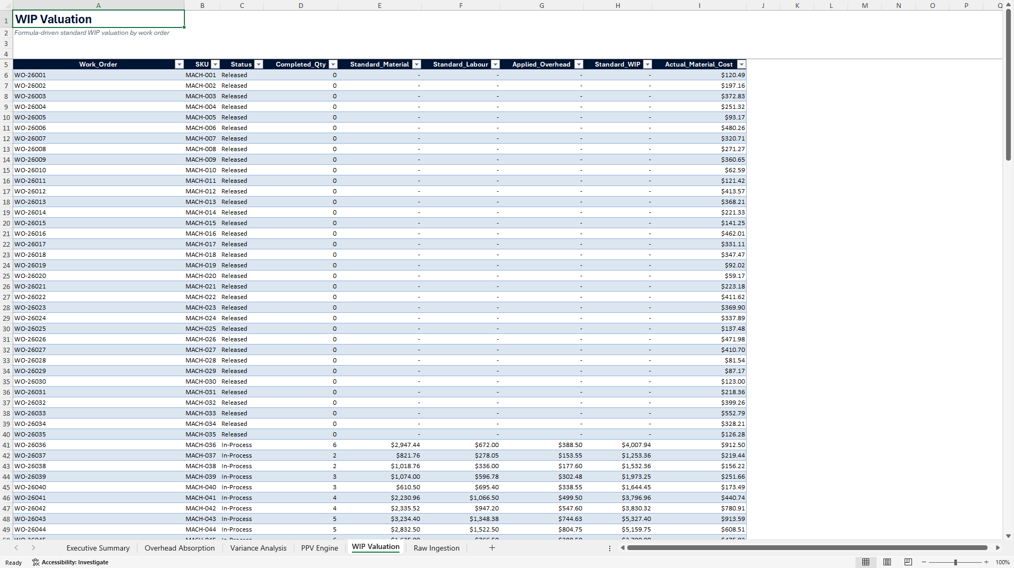The height and width of the screenshot is (568, 1014).
Task: Select the WIP Valuation sheet tab
Action: pos(376,547)
